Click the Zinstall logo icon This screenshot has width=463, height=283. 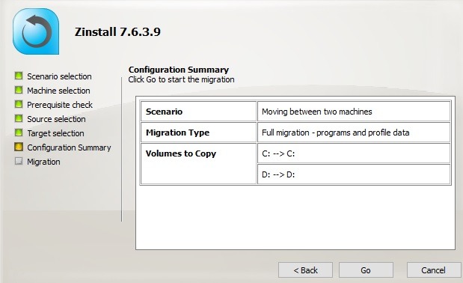(x=36, y=31)
